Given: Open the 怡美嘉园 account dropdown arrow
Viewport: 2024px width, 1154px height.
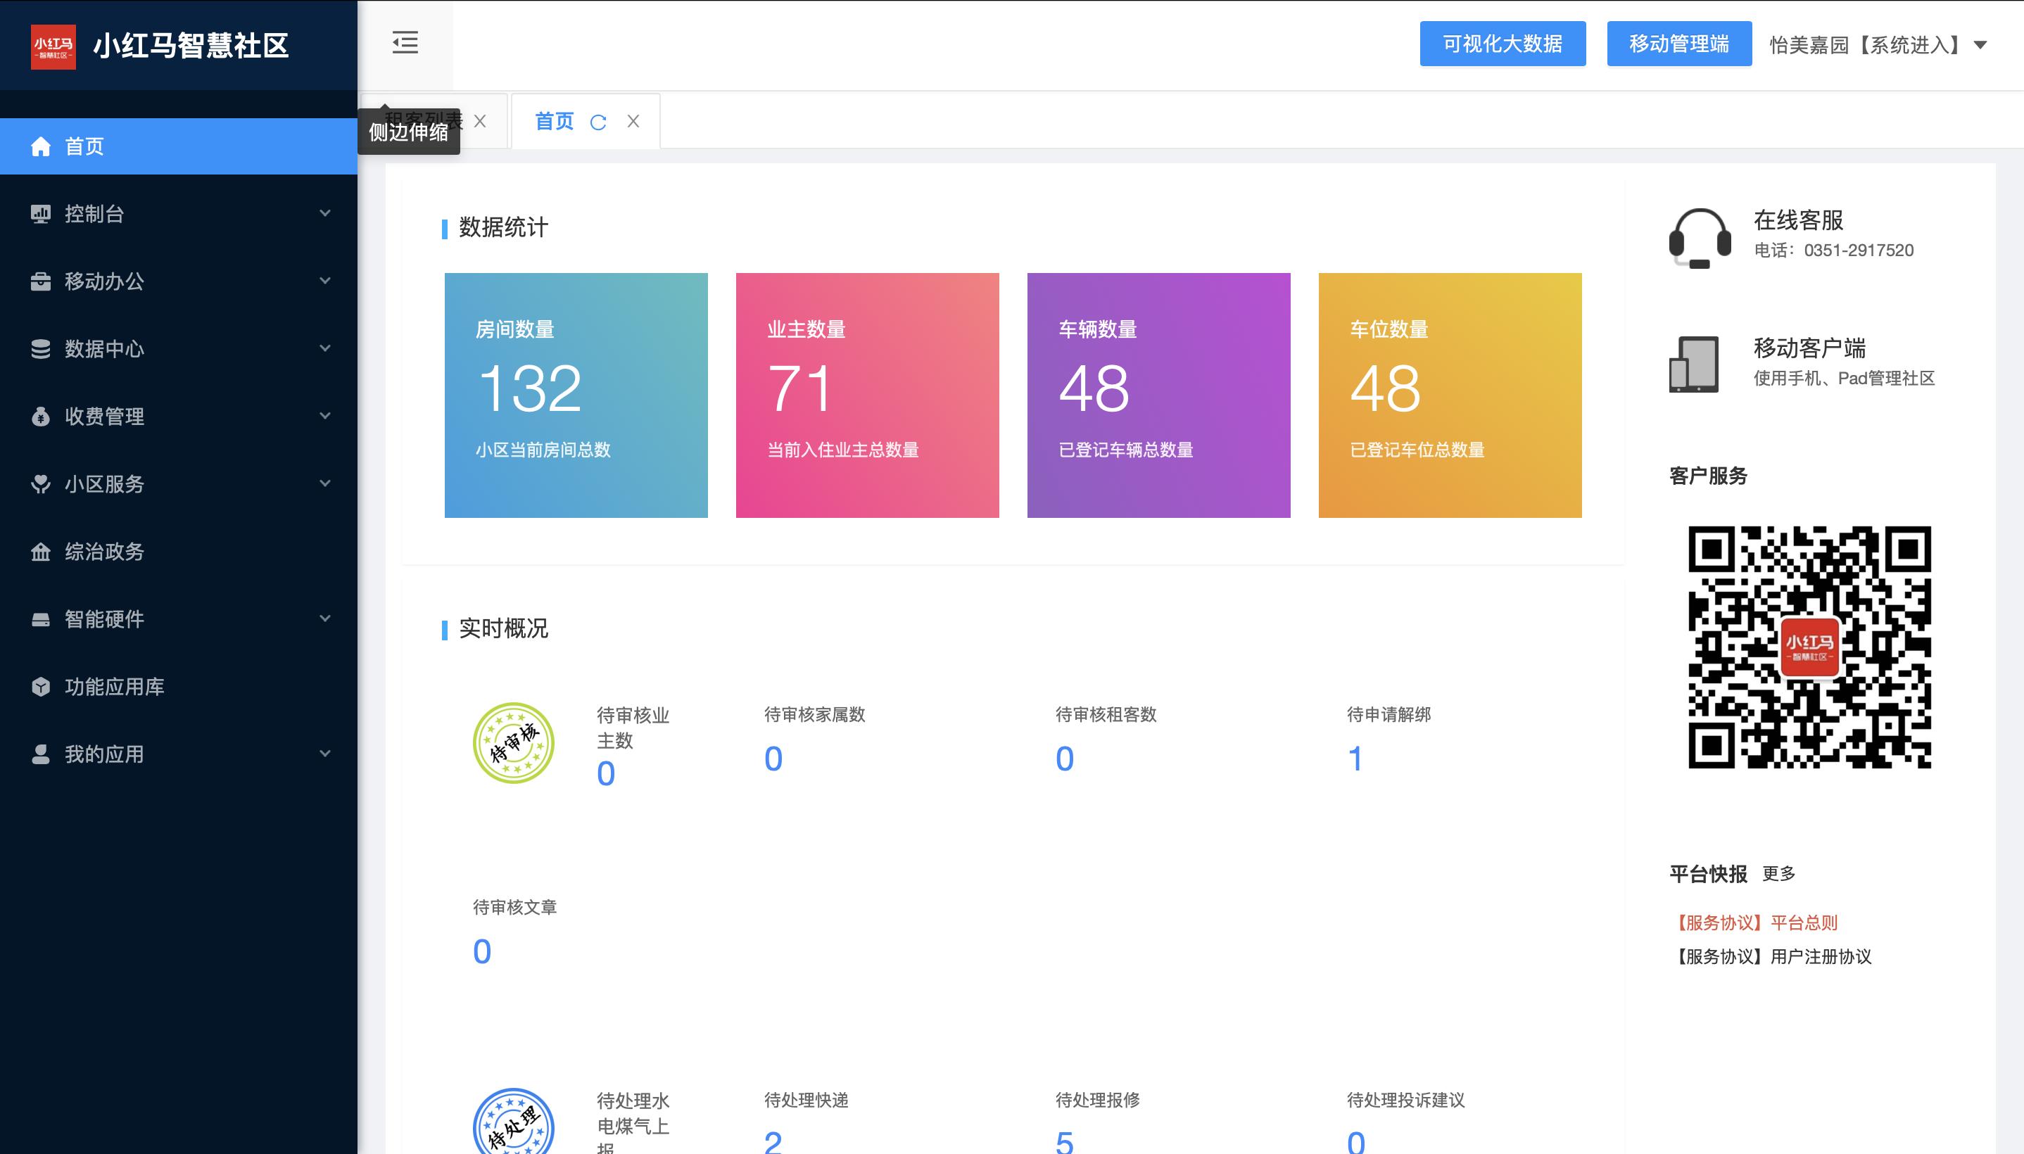Looking at the screenshot, I should tap(1980, 45).
